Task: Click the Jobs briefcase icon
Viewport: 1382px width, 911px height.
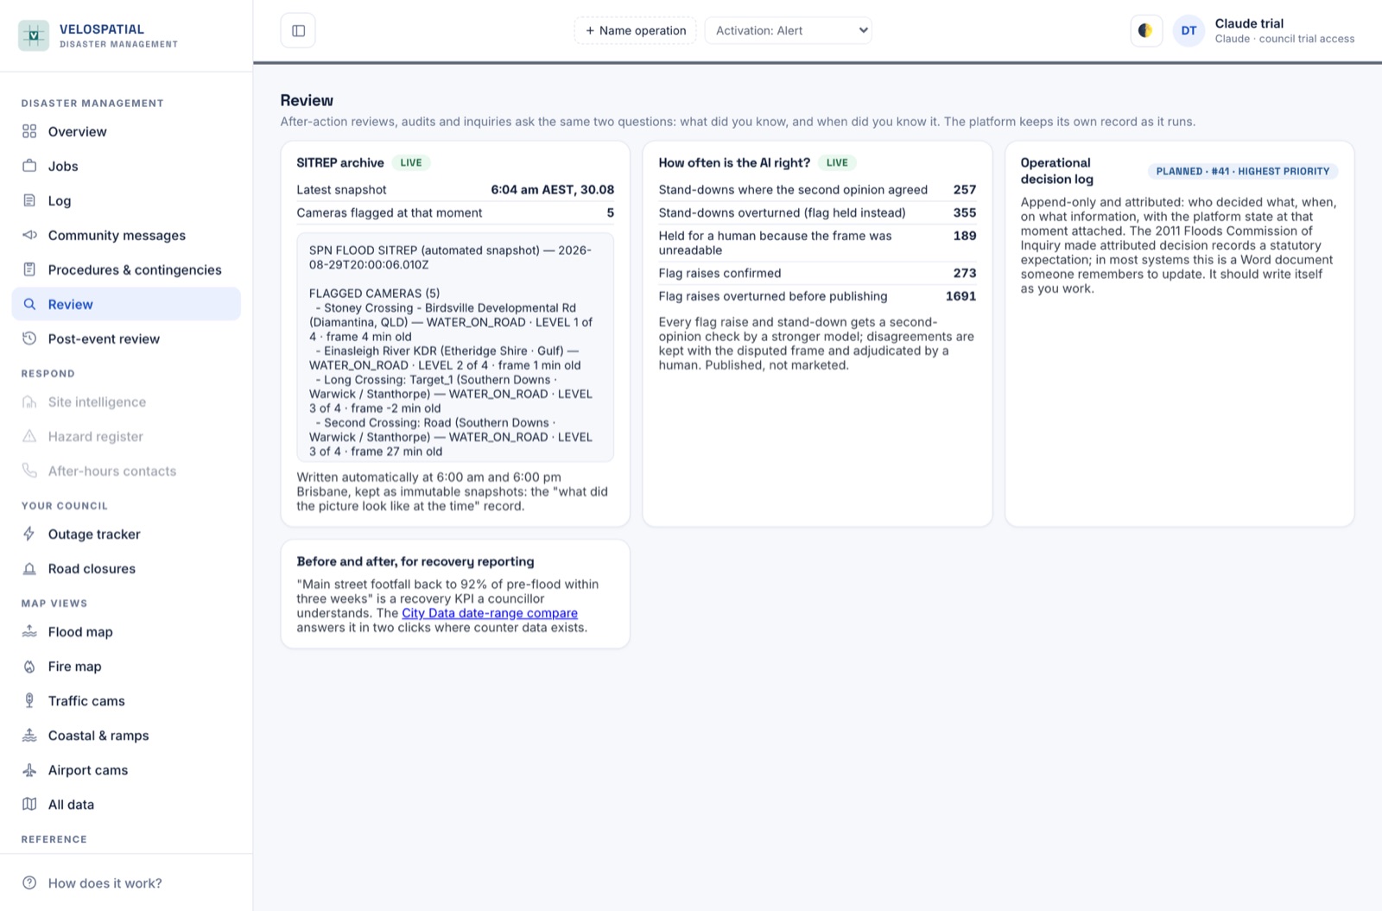Action: [x=29, y=166]
